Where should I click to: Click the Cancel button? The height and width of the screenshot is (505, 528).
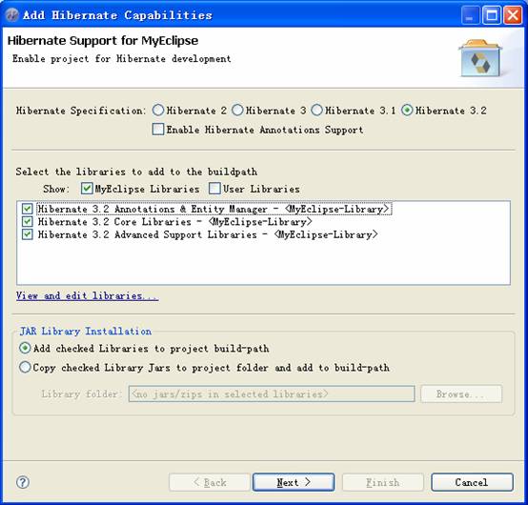point(472,482)
